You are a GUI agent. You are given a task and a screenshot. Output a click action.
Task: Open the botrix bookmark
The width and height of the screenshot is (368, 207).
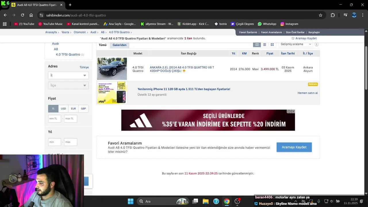coord(221,24)
